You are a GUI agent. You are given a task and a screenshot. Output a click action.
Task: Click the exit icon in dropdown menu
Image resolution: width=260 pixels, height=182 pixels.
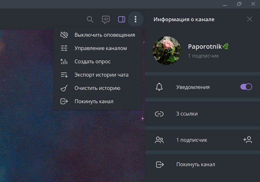click(x=64, y=101)
